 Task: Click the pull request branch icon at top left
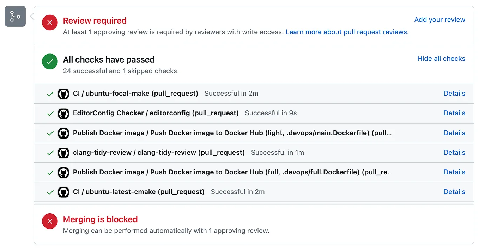click(15, 16)
